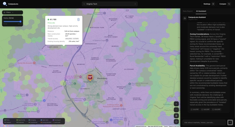Click the Ask about markets input field

pos(204,123)
